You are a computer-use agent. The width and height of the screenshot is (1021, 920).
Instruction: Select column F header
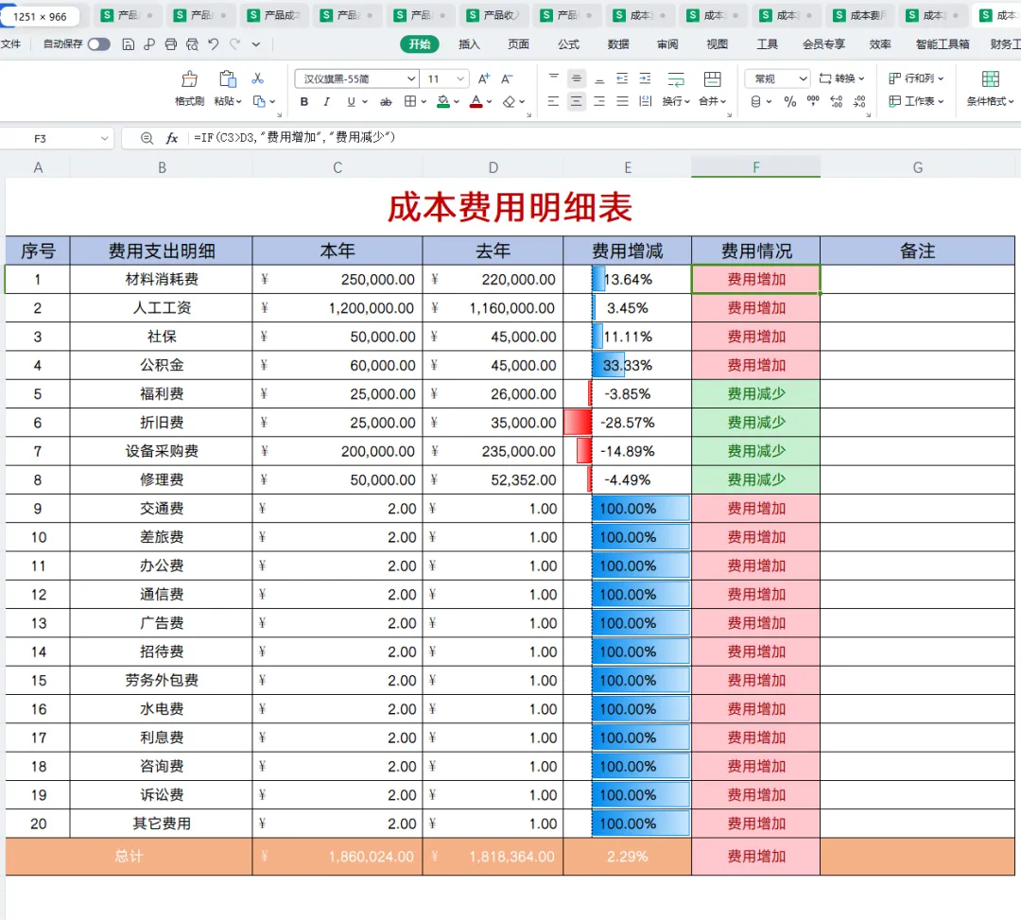pos(755,167)
